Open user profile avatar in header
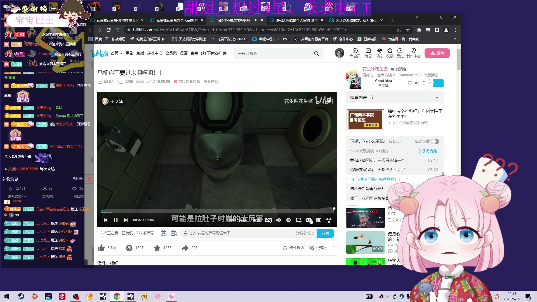 pyautogui.click(x=340, y=53)
